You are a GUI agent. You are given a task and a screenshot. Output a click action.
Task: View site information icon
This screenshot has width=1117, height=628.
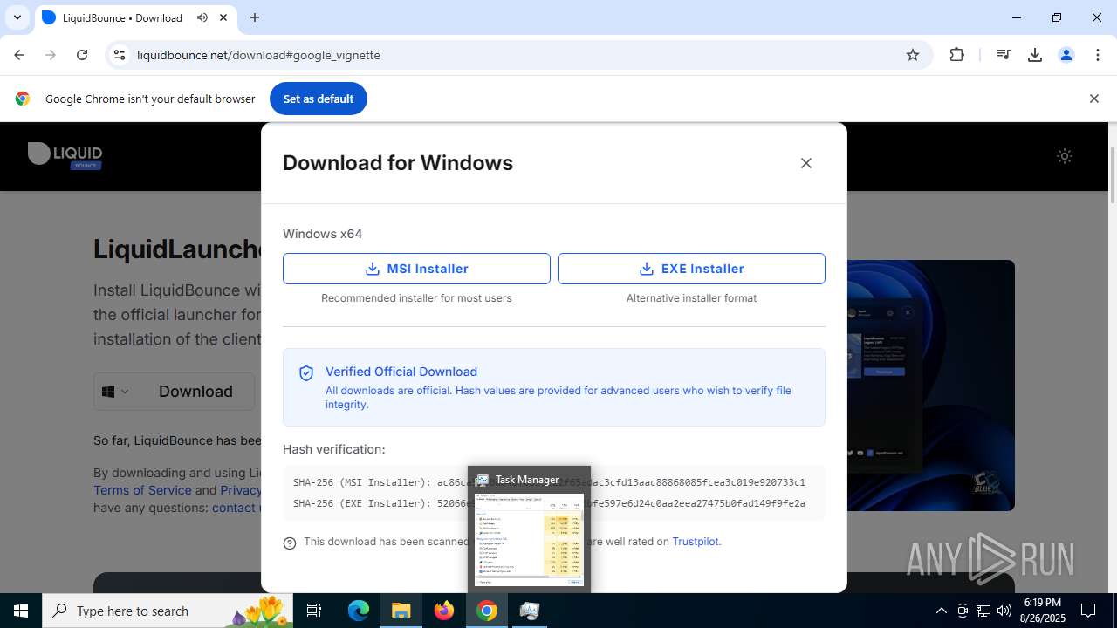point(120,55)
